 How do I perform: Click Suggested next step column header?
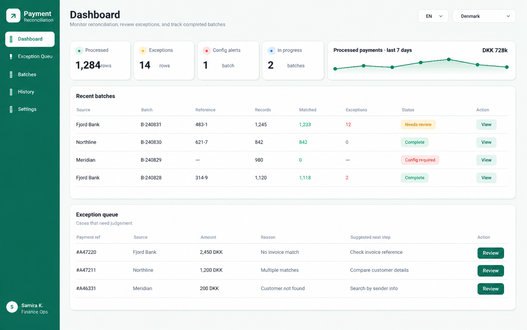370,237
